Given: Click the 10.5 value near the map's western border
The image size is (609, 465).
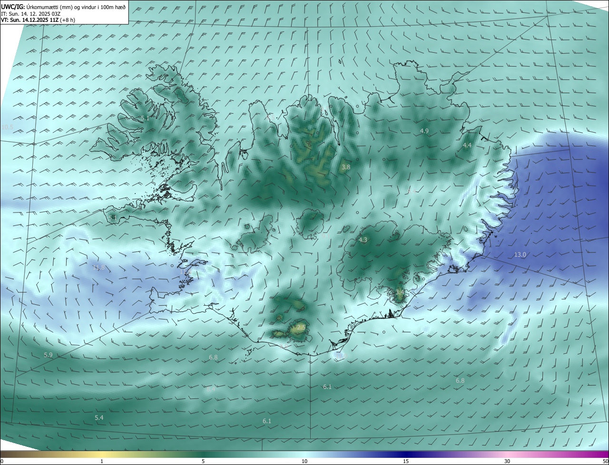Looking at the screenshot, I should click(7, 127).
